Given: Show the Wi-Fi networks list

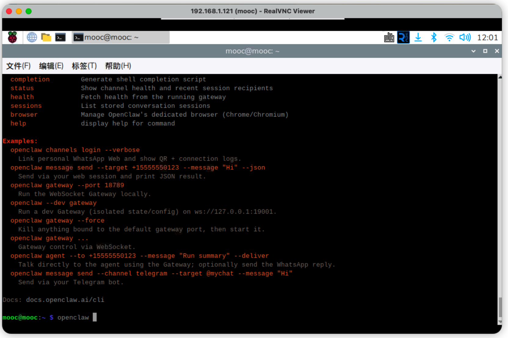Looking at the screenshot, I should click(x=449, y=38).
